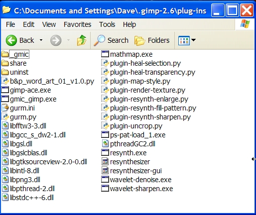Select file name libstdc++-6.dll
The width and height of the screenshot is (256, 215).
pyautogui.click(x=32, y=198)
